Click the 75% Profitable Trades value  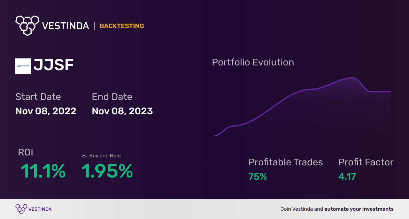[258, 177]
